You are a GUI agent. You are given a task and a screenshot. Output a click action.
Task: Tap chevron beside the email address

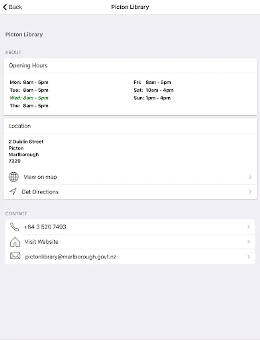coord(248,257)
